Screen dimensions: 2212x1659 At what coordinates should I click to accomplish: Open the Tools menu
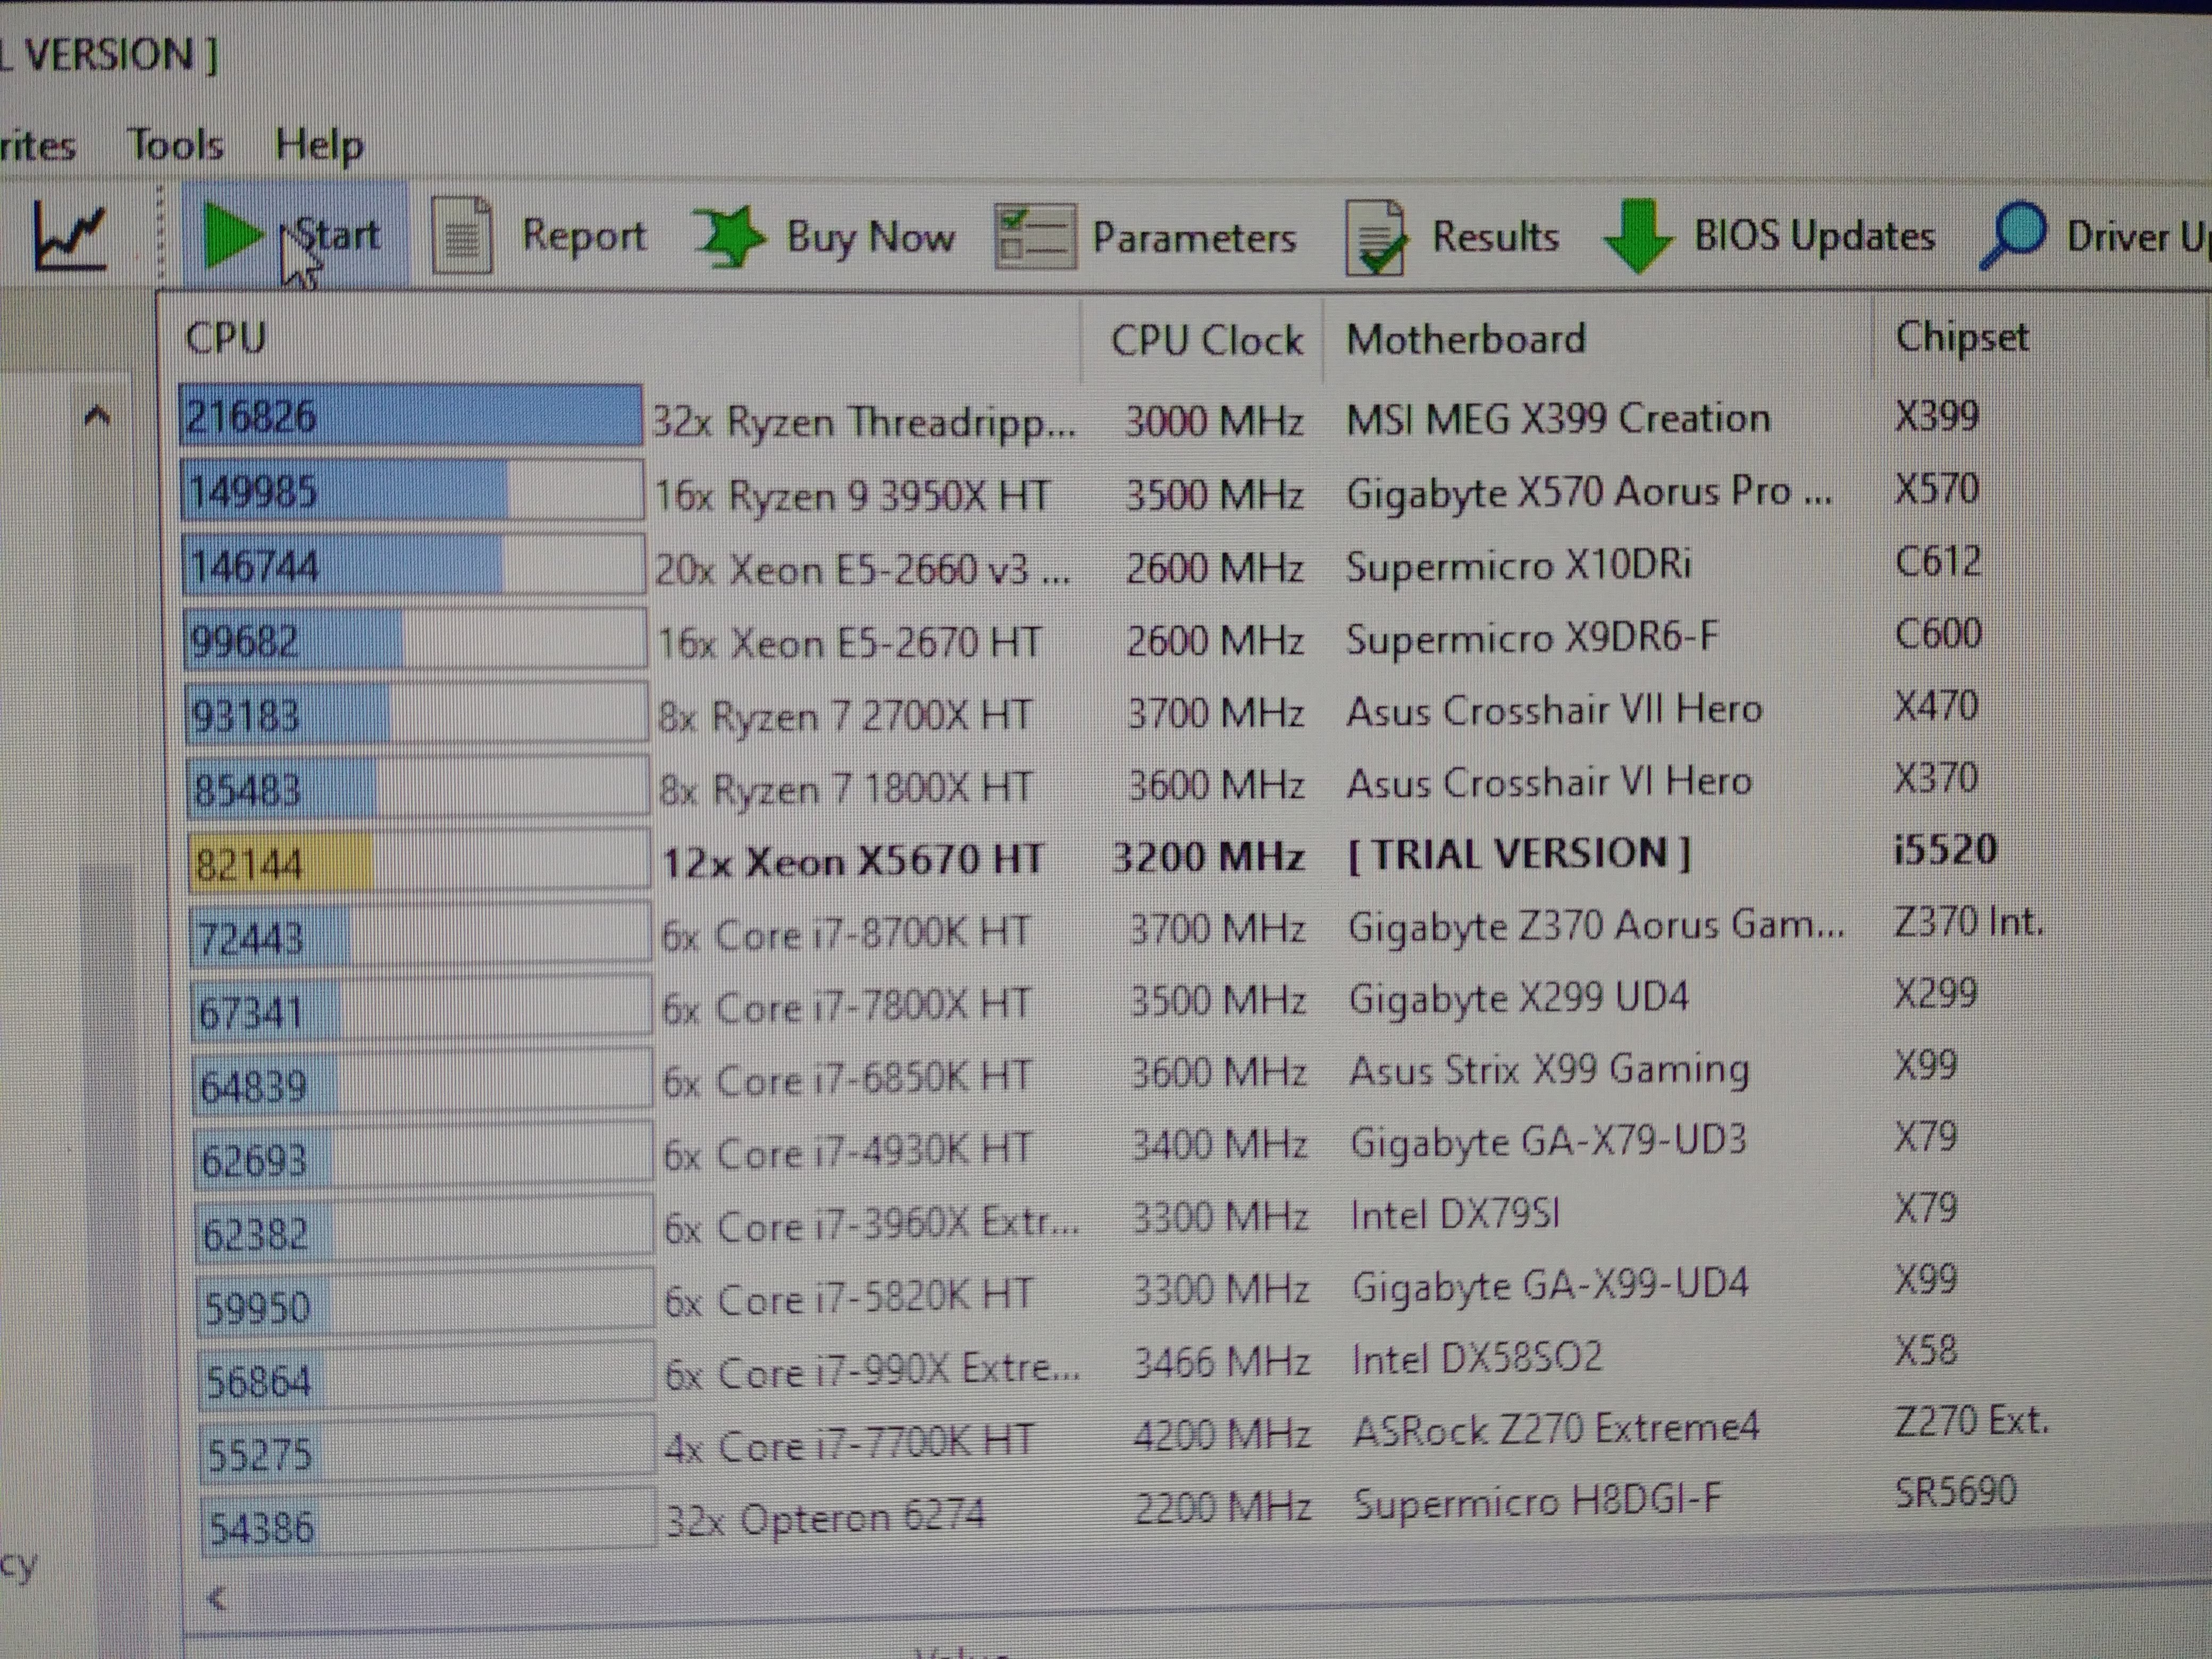click(x=175, y=145)
